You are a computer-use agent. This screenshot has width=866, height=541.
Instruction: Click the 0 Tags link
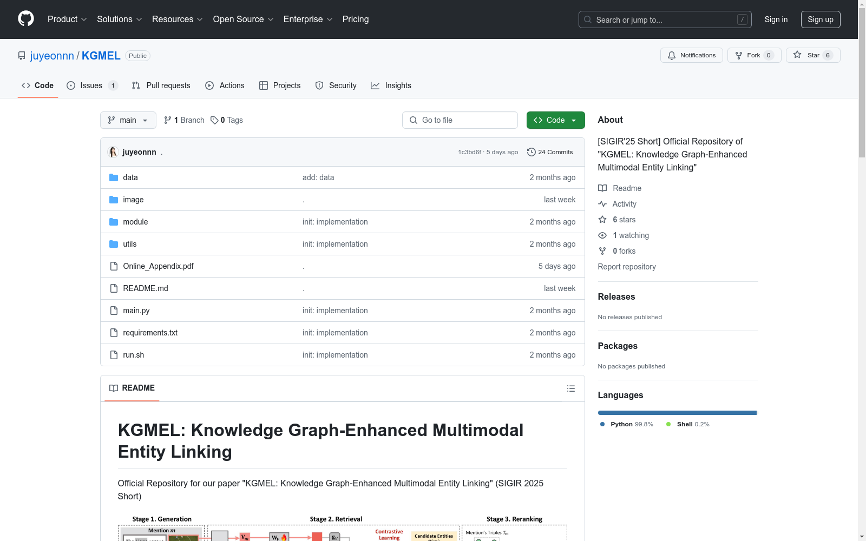click(227, 120)
